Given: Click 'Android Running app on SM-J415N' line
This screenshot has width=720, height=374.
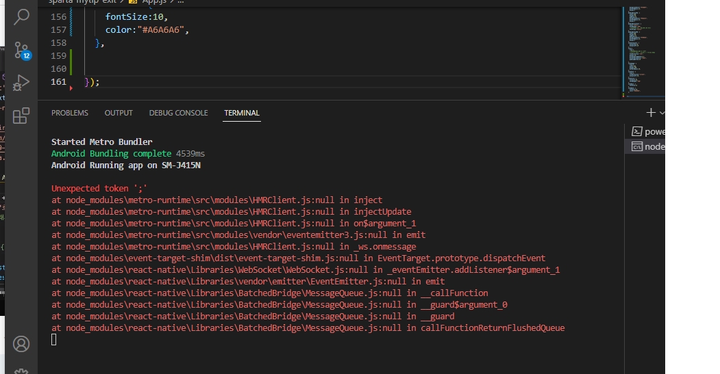Looking at the screenshot, I should click(x=126, y=165).
